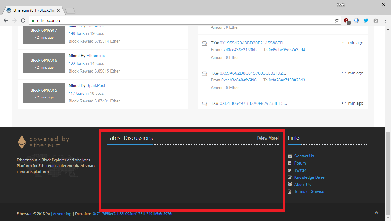This screenshot has height=221, width=391.
Task: Open the Advertising link in the footer
Action: coord(62,213)
